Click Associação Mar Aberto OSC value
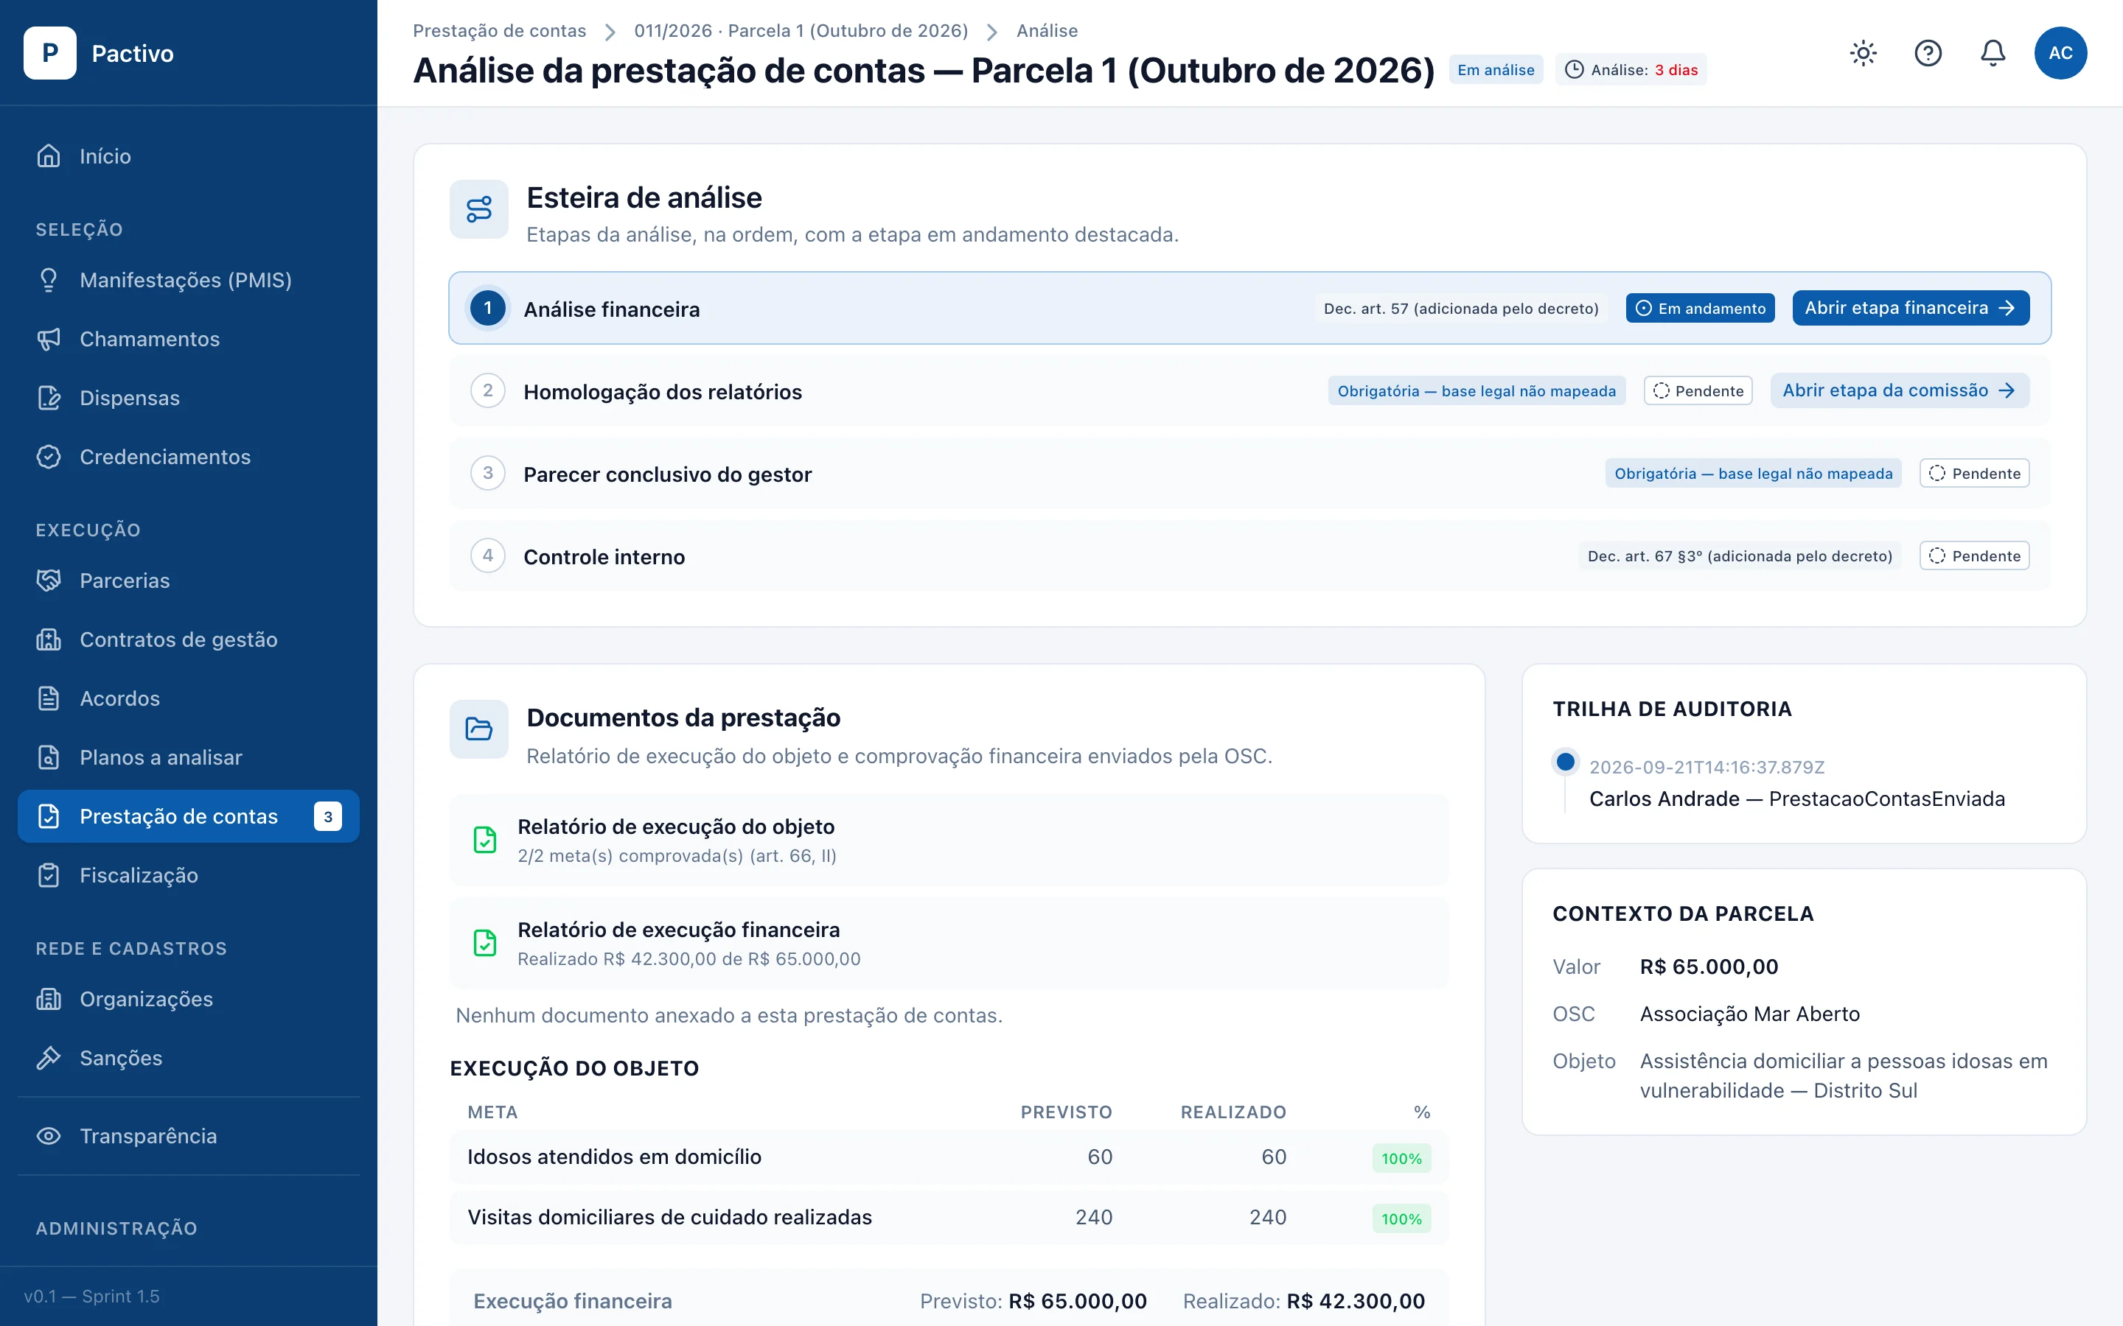Screen dimensions: 2123x1326 [1749, 1014]
